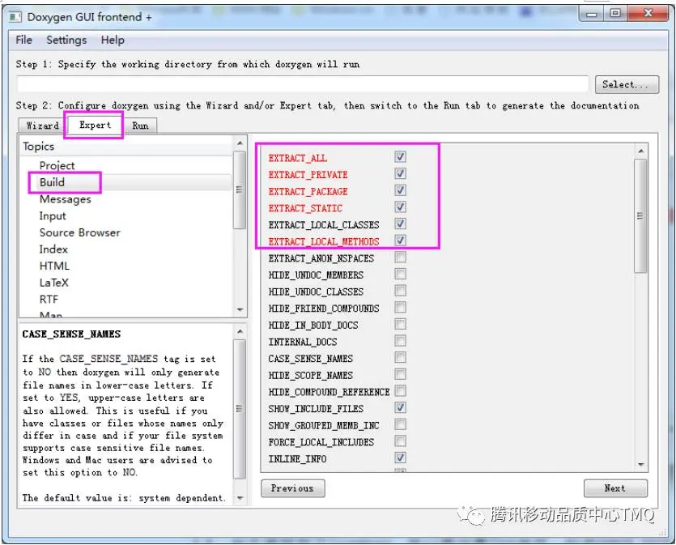Click the CASE_SENSE_NAMES option label
676x545 pixels.
click(x=310, y=358)
